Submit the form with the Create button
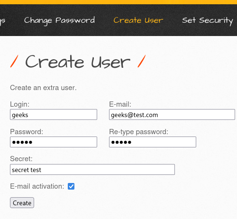The width and height of the screenshot is (237, 219). click(22, 203)
